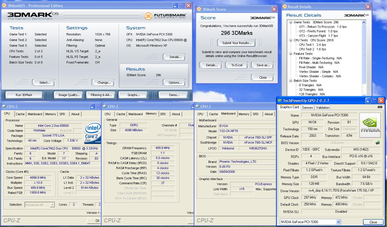Click the GPU-Z Driver Version field
Screen dimensions: 387x227
341,190
